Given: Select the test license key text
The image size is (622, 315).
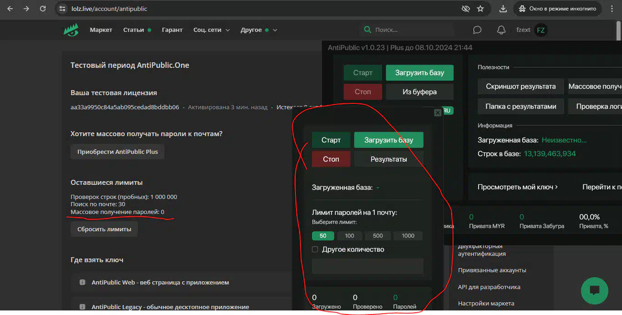Looking at the screenshot, I should point(125,107).
